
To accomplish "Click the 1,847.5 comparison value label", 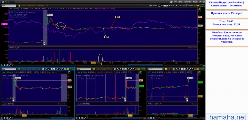I will [4, 24].
